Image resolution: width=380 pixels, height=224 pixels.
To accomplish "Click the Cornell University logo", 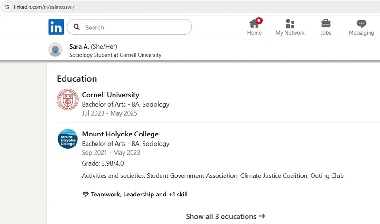I will click(67, 99).
